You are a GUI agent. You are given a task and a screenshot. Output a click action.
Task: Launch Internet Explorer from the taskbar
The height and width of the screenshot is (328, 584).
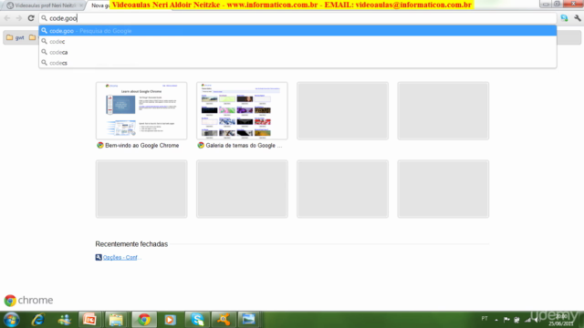click(x=38, y=320)
